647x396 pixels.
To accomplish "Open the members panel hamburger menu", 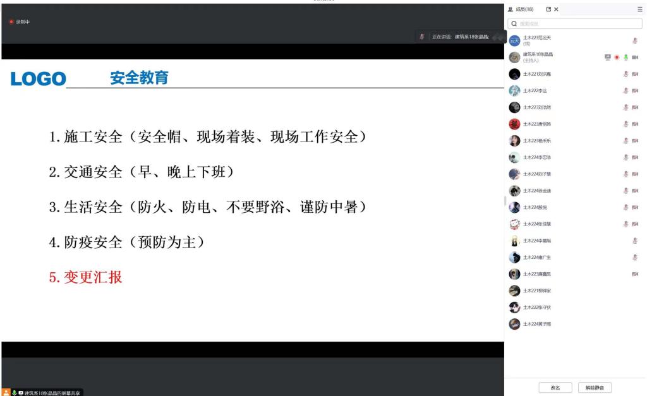I will (x=639, y=9).
